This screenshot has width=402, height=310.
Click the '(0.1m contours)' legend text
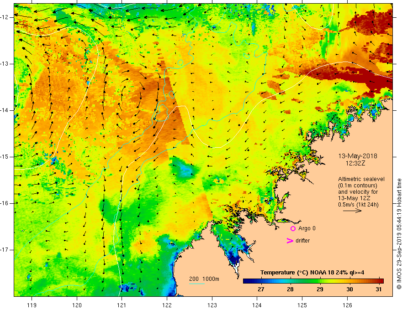pyautogui.click(x=358, y=186)
